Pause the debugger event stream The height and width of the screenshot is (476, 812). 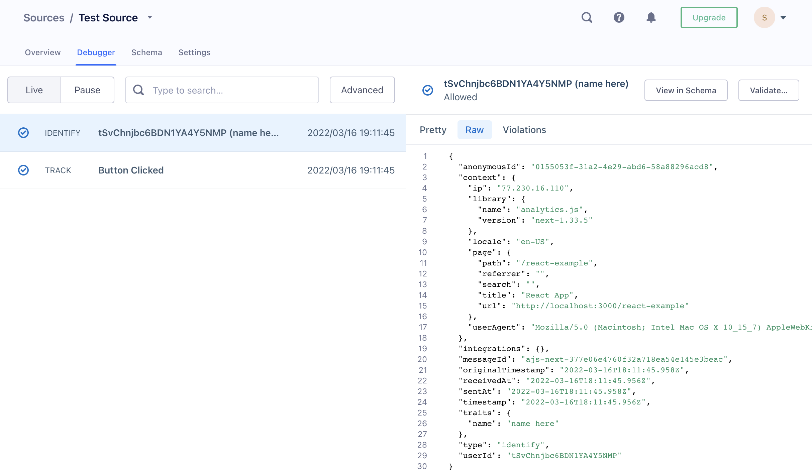[x=87, y=90]
